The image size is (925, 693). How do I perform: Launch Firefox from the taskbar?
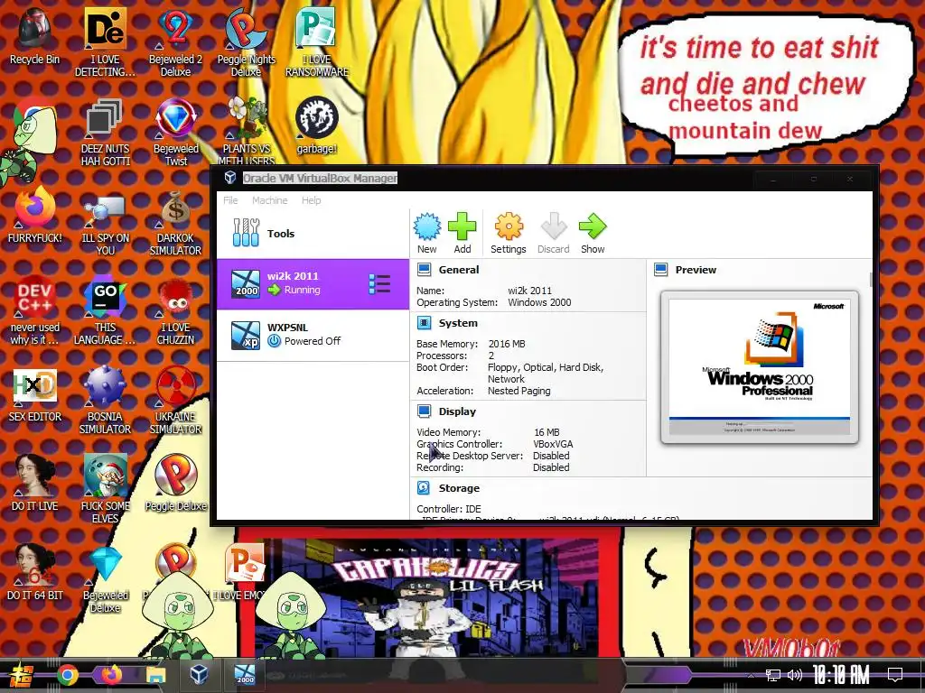pos(111,675)
